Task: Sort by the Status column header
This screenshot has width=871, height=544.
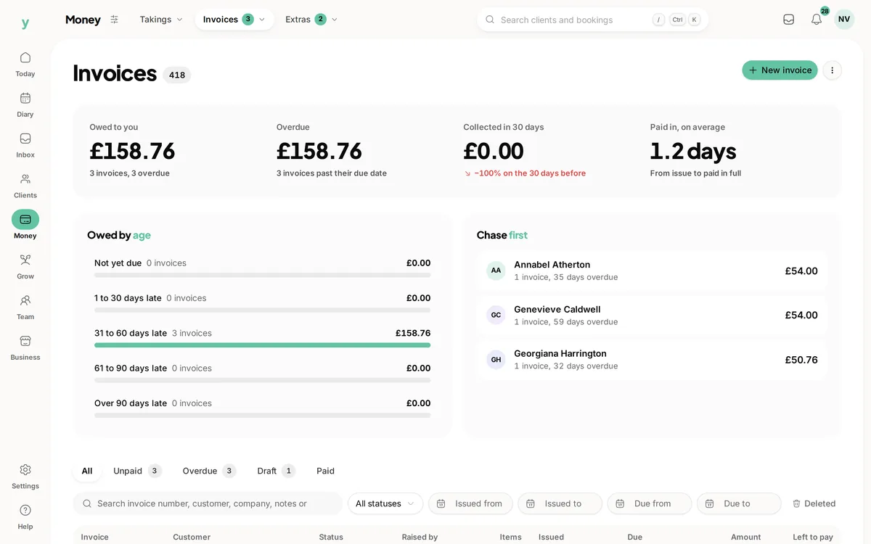Action: [x=331, y=537]
